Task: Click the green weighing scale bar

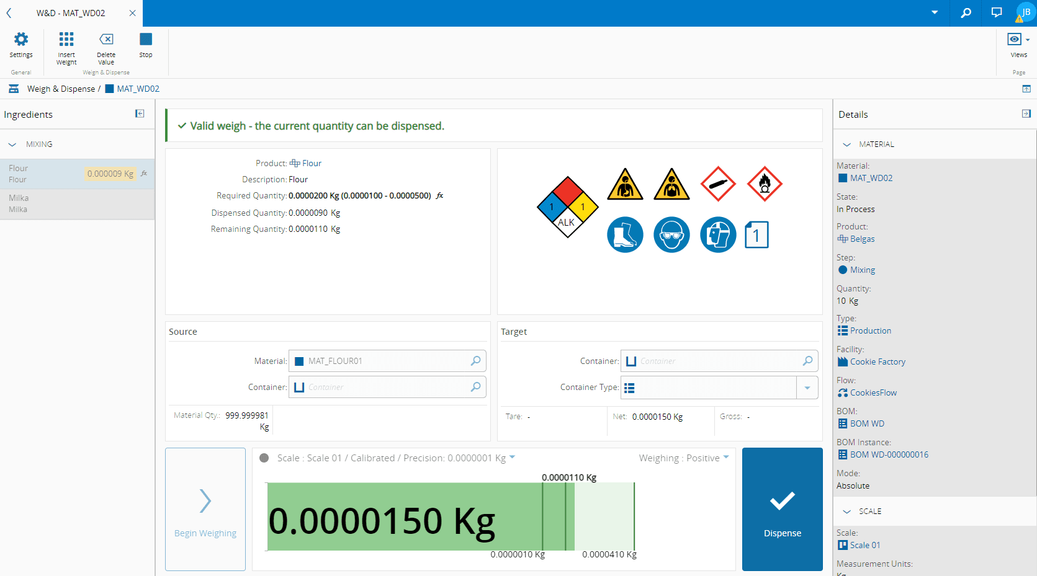Action: pyautogui.click(x=403, y=516)
